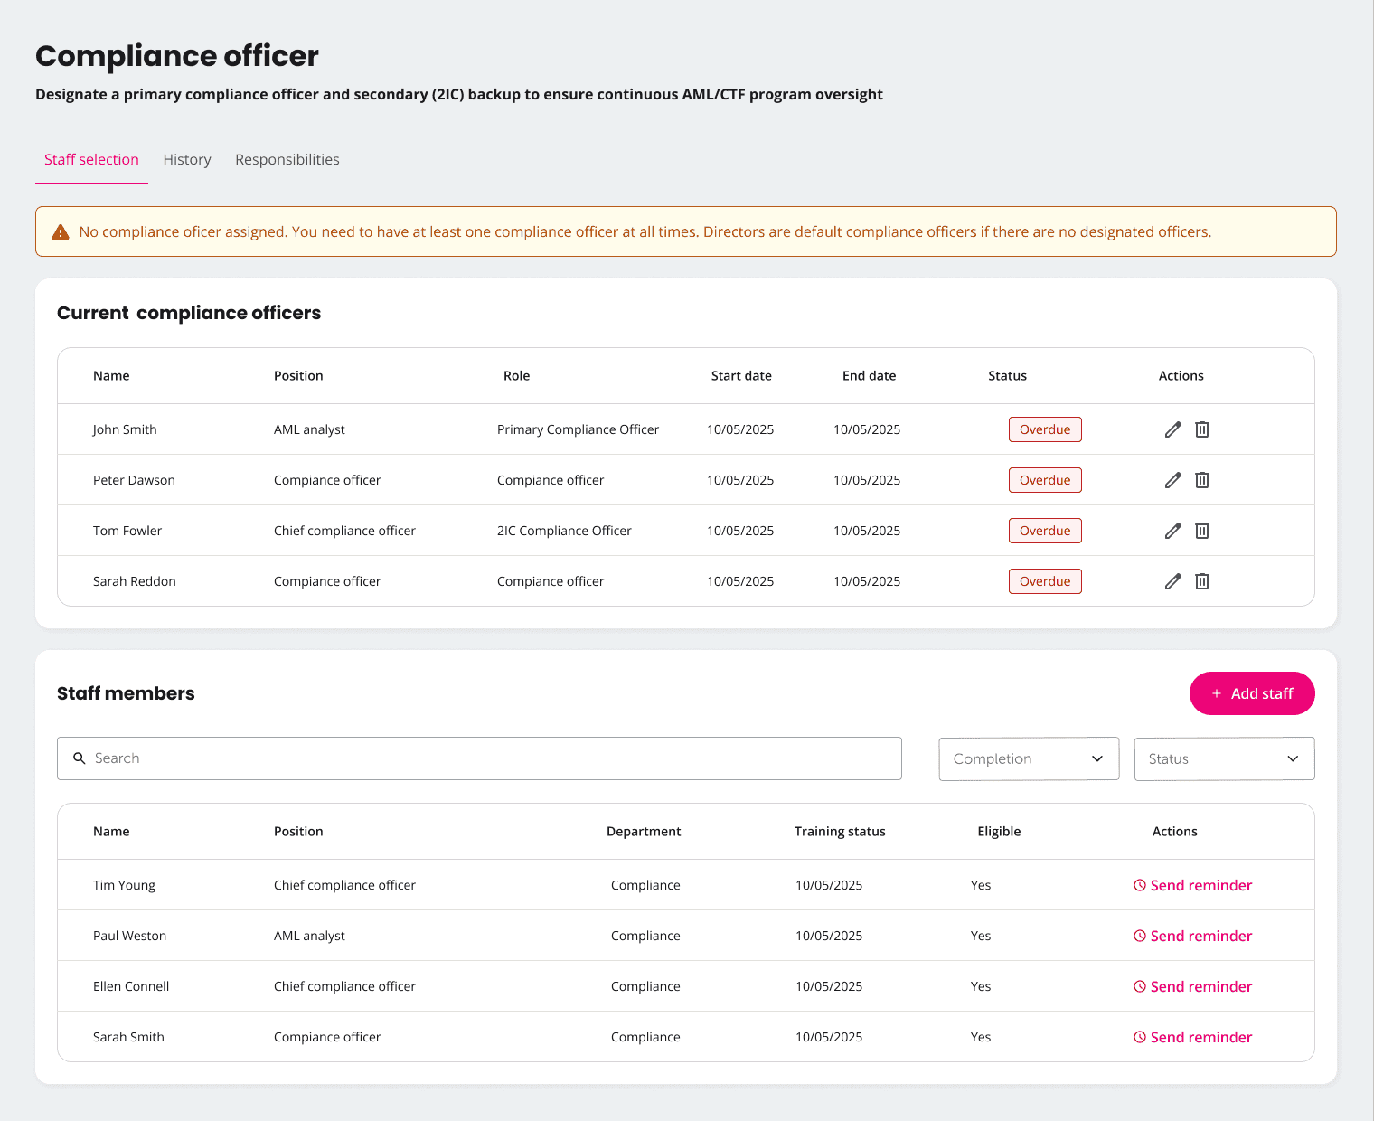
Task: Select the Staff selection tab
Action: point(91,160)
